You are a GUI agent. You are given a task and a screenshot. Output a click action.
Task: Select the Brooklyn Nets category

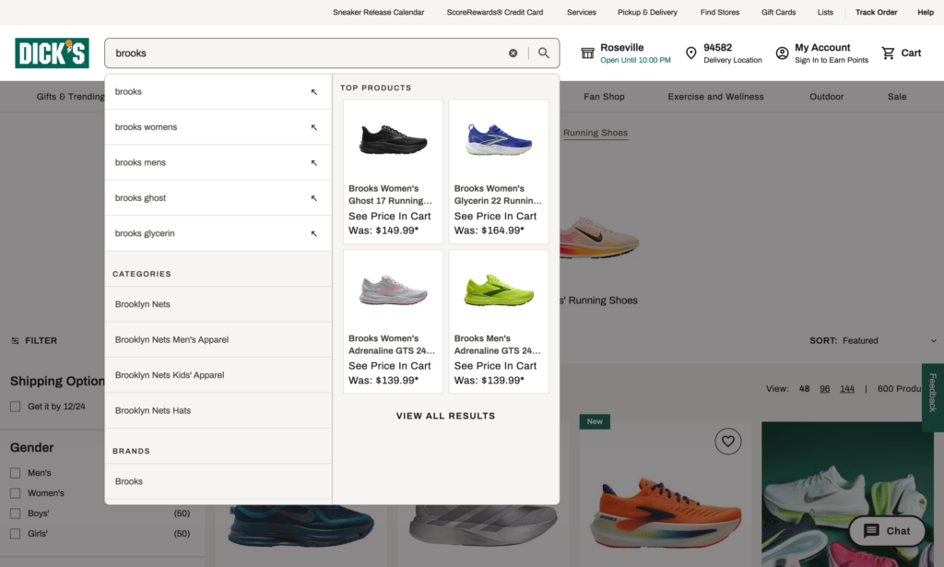(218, 304)
